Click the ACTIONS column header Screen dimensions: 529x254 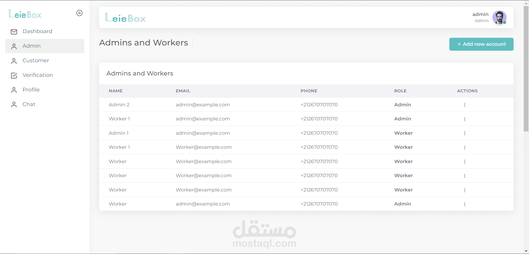(x=467, y=91)
